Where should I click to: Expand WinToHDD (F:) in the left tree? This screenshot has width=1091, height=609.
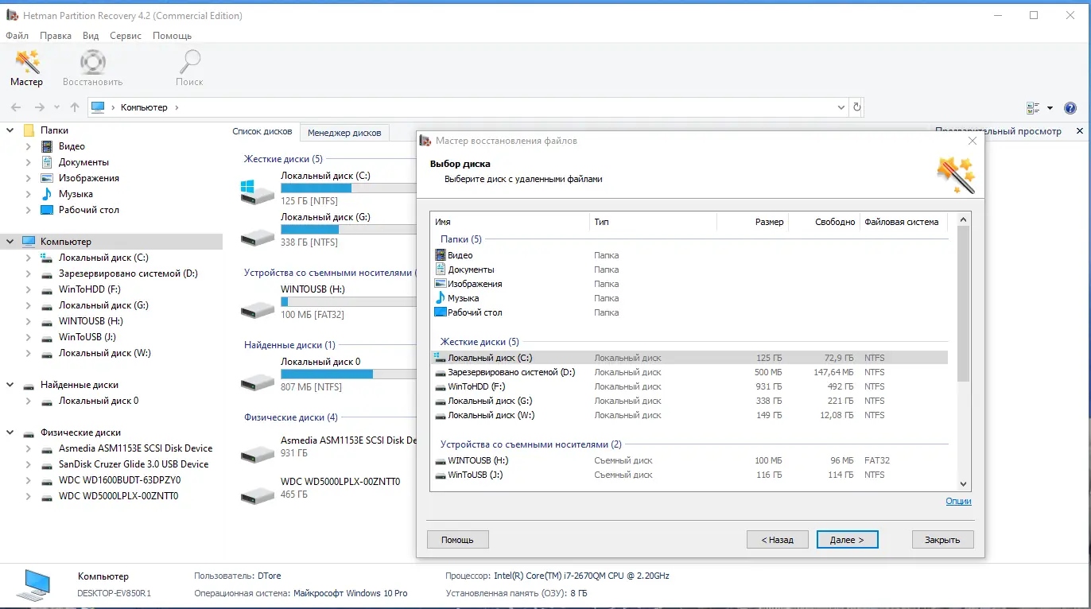[29, 289]
